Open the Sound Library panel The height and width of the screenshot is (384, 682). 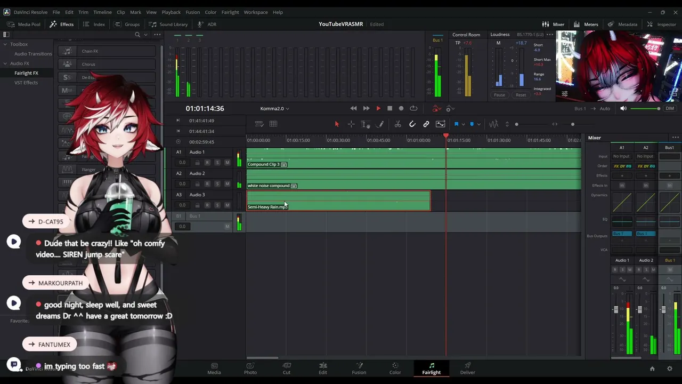tap(168, 24)
